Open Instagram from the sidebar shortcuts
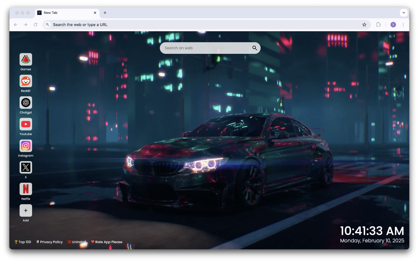419x261 pixels. (x=26, y=146)
